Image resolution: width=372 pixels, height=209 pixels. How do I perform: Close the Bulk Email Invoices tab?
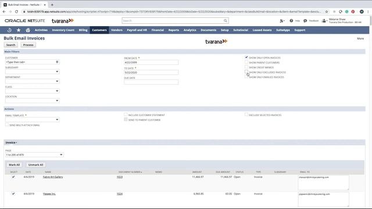(x=45, y=5)
